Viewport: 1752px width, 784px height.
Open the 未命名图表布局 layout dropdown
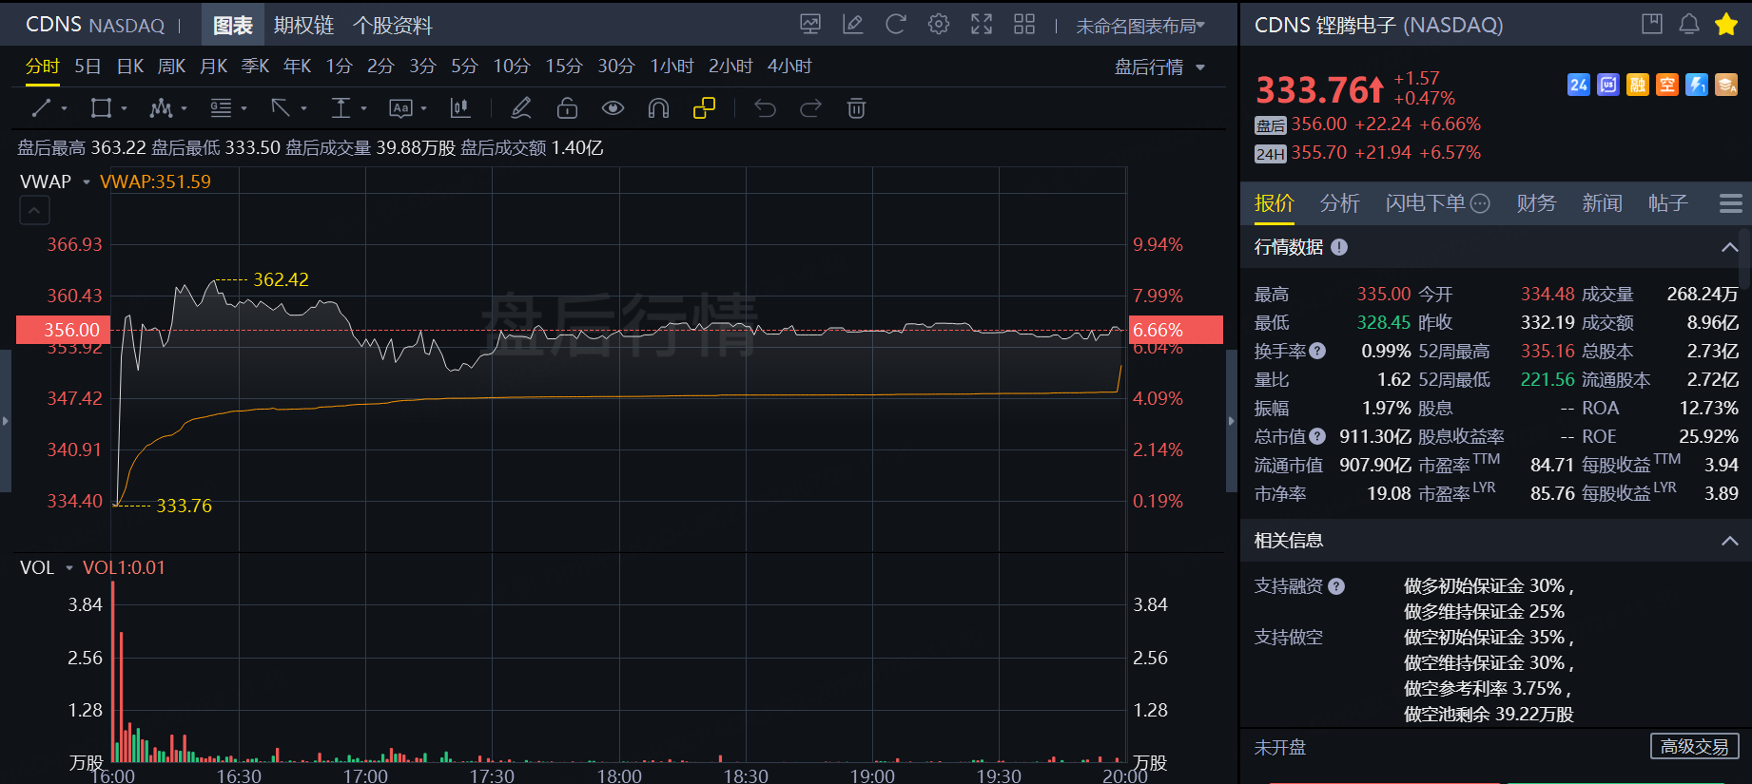coord(1140,26)
